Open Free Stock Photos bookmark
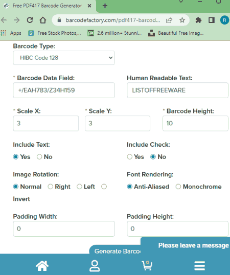The width and height of the screenshot is (230, 275). [x=55, y=33]
